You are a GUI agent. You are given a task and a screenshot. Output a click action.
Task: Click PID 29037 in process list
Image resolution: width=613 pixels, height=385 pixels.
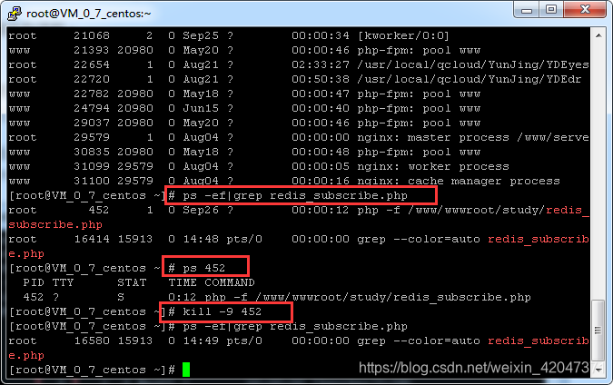tap(92, 123)
